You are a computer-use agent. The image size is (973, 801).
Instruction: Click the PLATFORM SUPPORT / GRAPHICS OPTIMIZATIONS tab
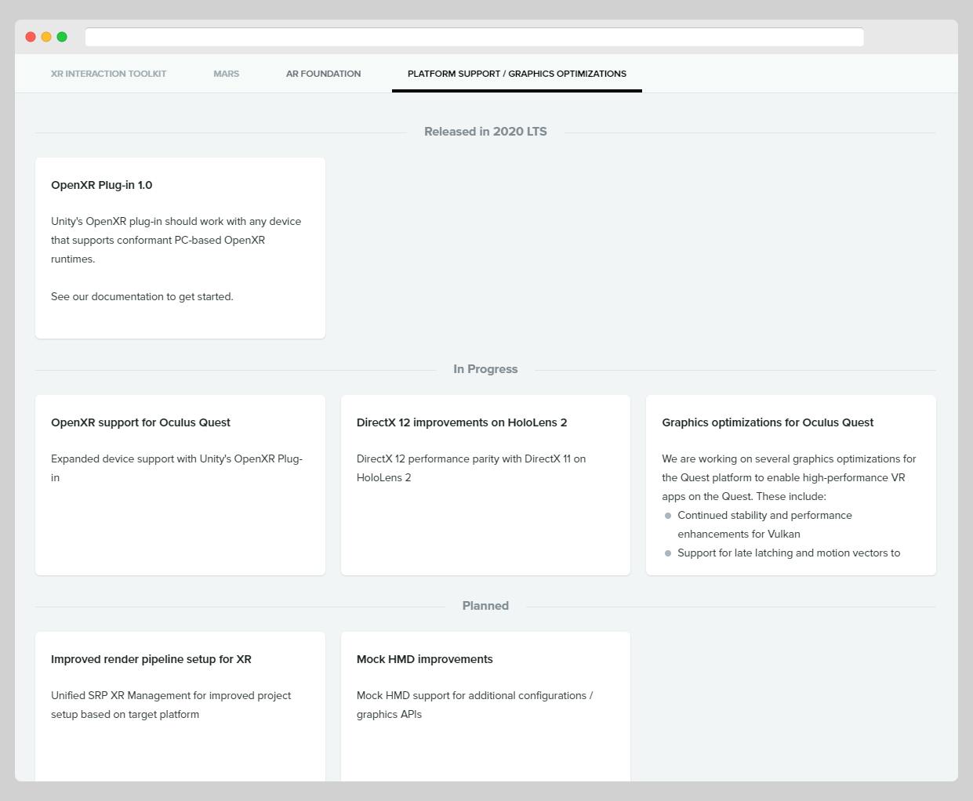click(x=517, y=74)
